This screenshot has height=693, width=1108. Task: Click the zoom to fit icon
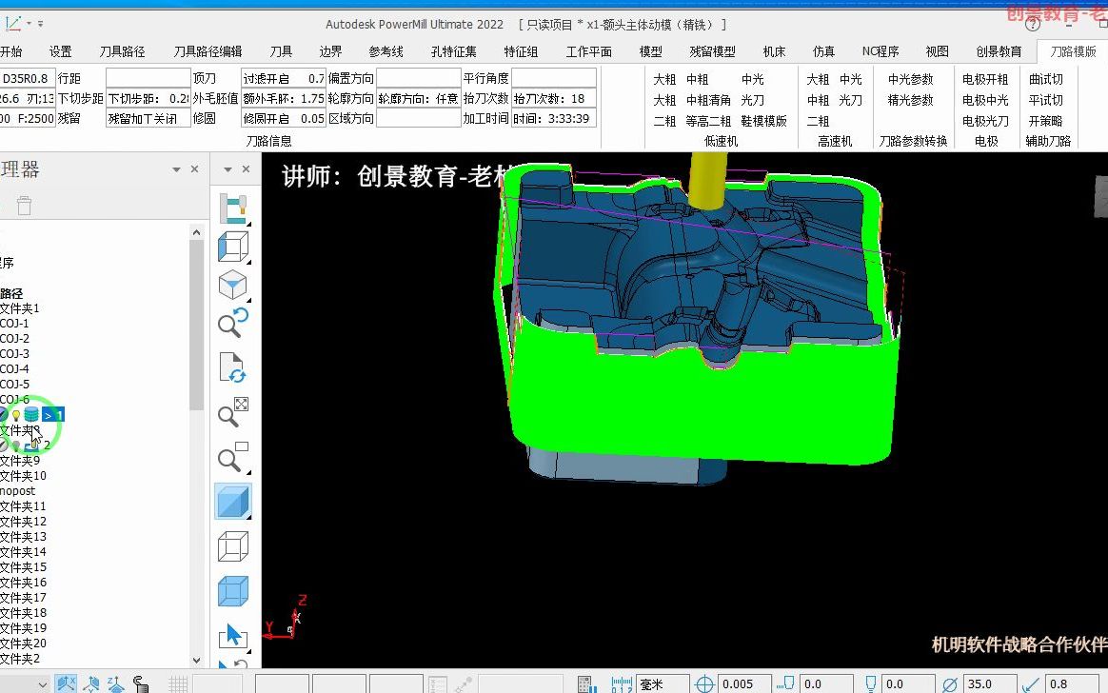pyautogui.click(x=233, y=412)
